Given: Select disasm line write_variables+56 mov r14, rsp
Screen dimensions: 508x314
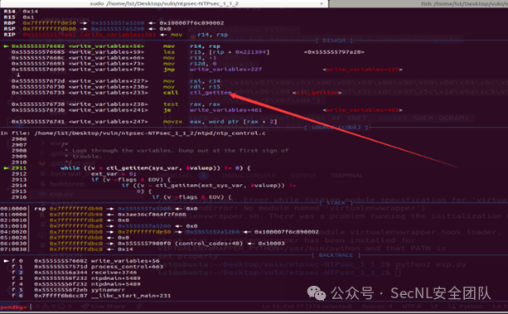Looking at the screenshot, I should (116, 46).
